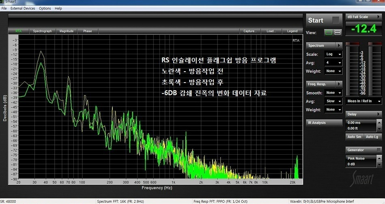
Task: Switch to the Phase tab
Action: click(x=87, y=31)
